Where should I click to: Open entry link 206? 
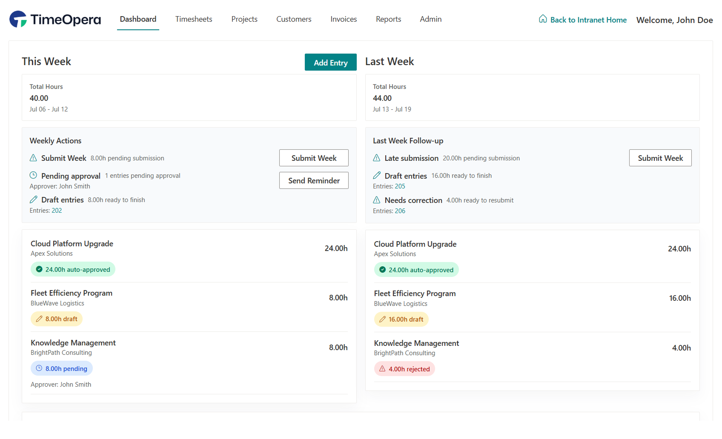coord(400,211)
